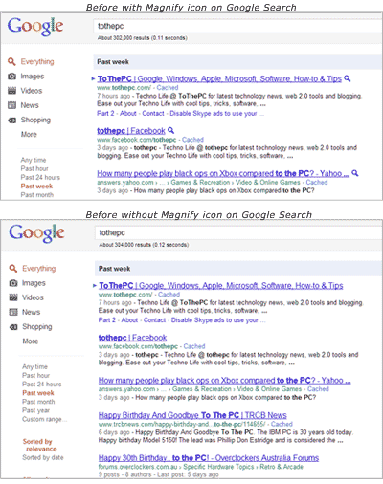383x484 pixels.
Task: Click the magnify icon after the Yahoo result title
Action: pyautogui.click(x=355, y=173)
